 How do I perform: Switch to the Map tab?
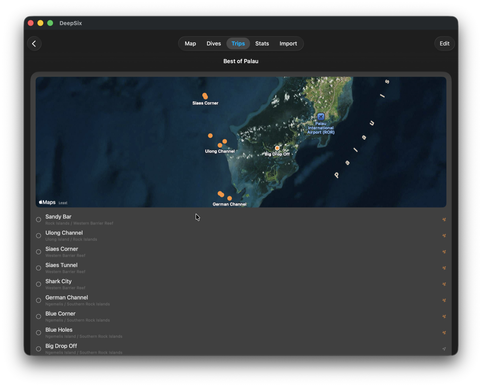[x=190, y=43]
